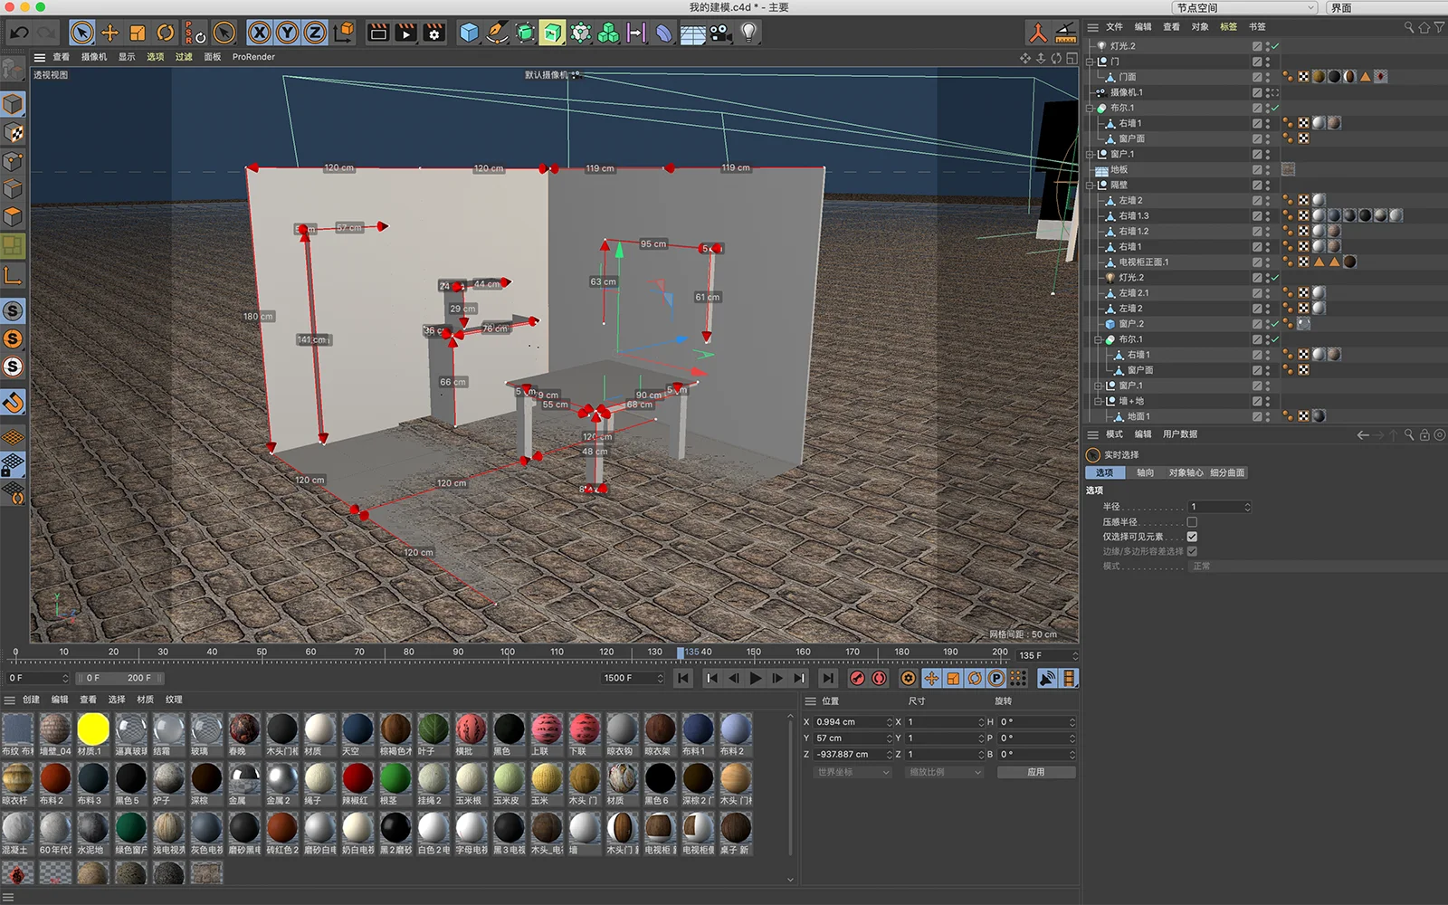Toggle the pressure radius checkbox (压感半径)
The height and width of the screenshot is (905, 1448).
pyautogui.click(x=1192, y=522)
